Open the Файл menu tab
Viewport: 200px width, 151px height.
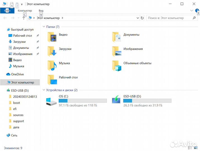7,11
